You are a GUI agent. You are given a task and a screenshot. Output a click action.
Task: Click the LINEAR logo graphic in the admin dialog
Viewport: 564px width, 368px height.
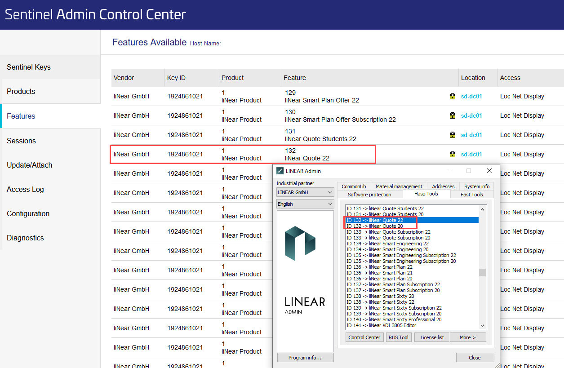click(x=300, y=244)
